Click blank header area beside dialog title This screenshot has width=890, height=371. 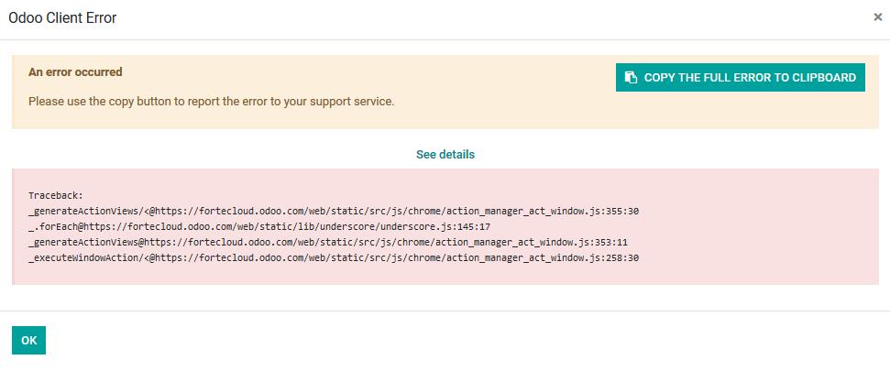pyautogui.click(x=458, y=17)
